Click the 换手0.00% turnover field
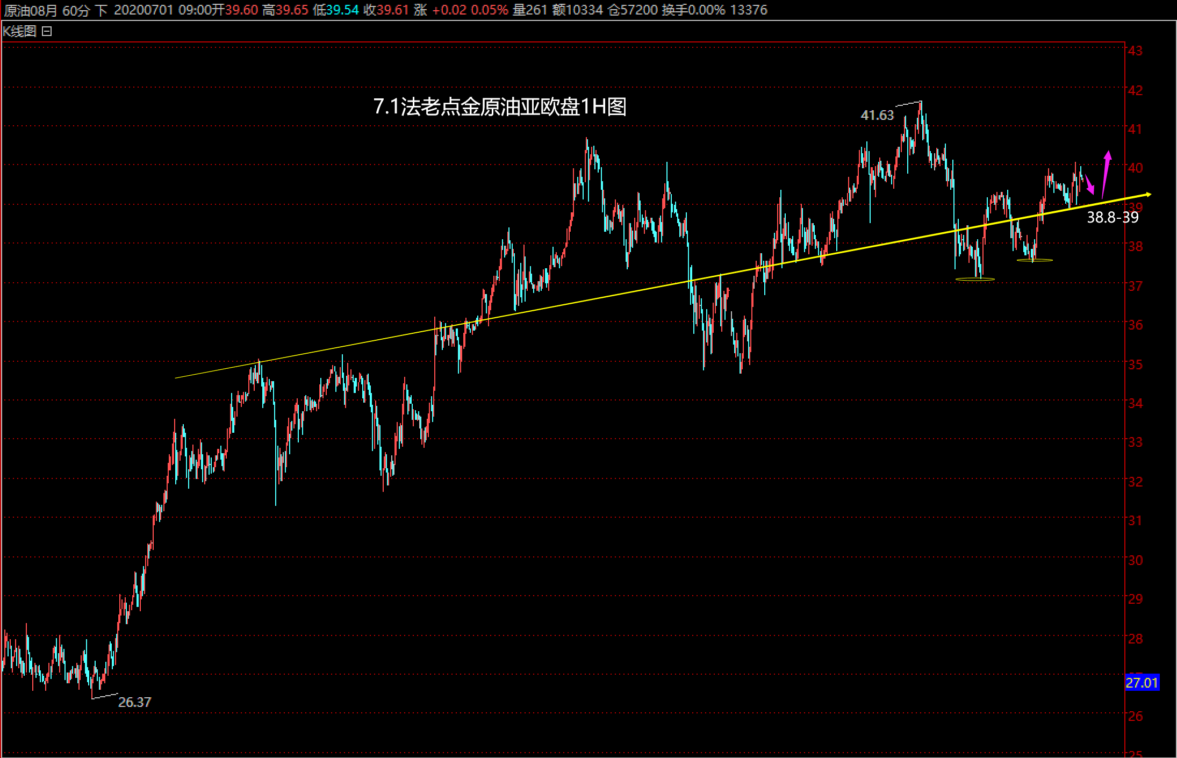Screen dimensions: 1177x758 click(x=693, y=10)
